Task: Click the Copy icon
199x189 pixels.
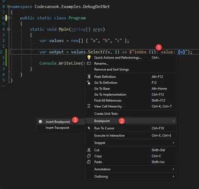Action: coord(89,156)
